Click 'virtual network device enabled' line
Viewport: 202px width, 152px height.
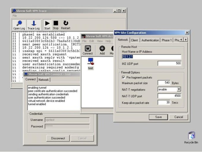pos(47,101)
